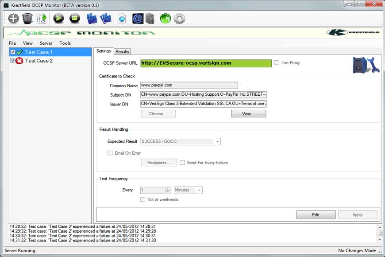Image resolution: width=385 pixels, height=257 pixels.
Task: Open settings using the gear toolbar icon
Action: pos(180,19)
